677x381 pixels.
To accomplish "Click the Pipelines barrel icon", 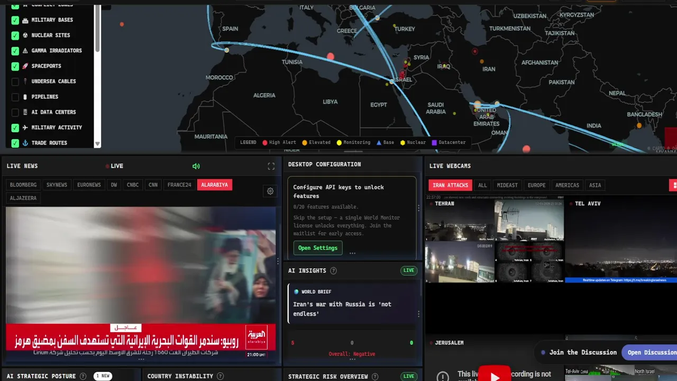I will coord(25,97).
